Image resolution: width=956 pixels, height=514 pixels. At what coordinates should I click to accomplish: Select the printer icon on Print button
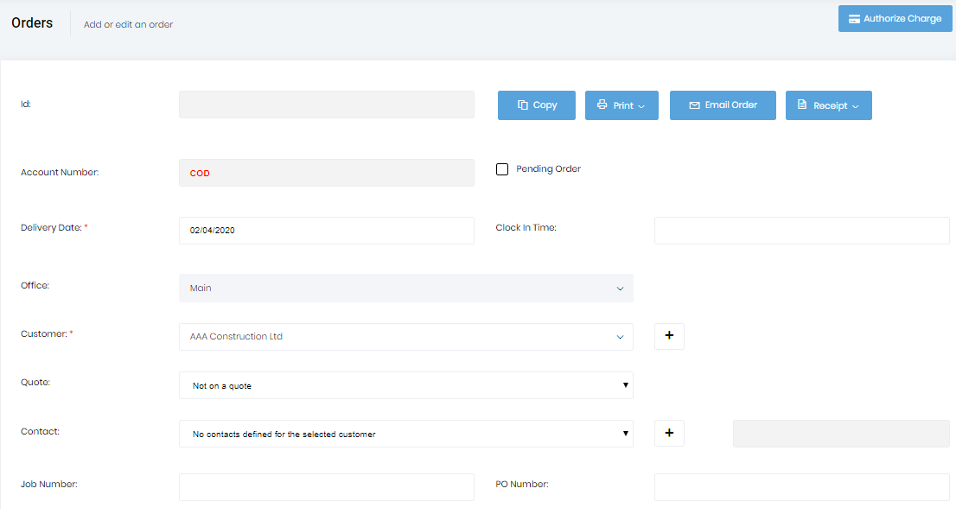click(602, 105)
